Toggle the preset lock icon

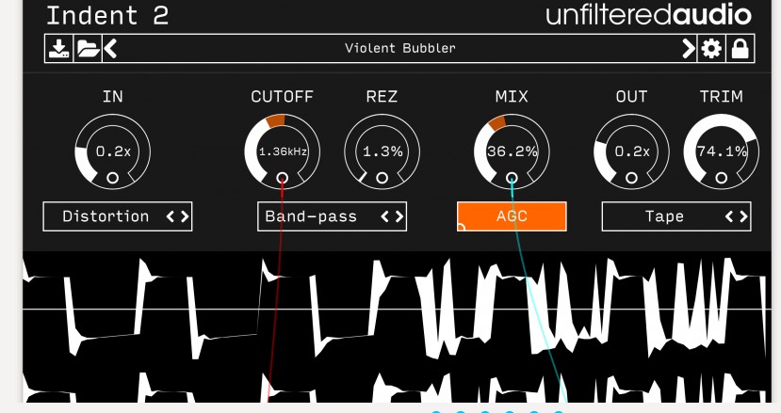(740, 48)
